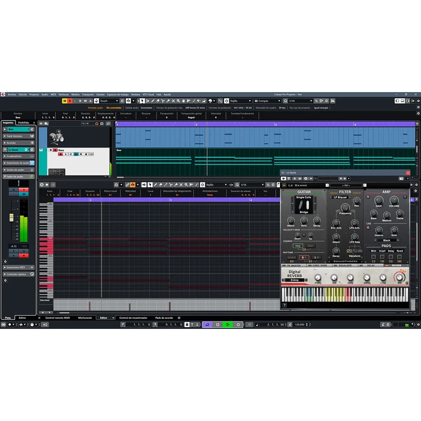Expand the Ecualizadores inspector section
421x421 pixels.
point(19,156)
